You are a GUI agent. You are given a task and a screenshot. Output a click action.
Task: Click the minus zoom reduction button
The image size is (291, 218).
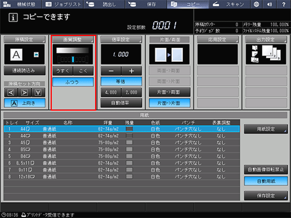pos(111,71)
